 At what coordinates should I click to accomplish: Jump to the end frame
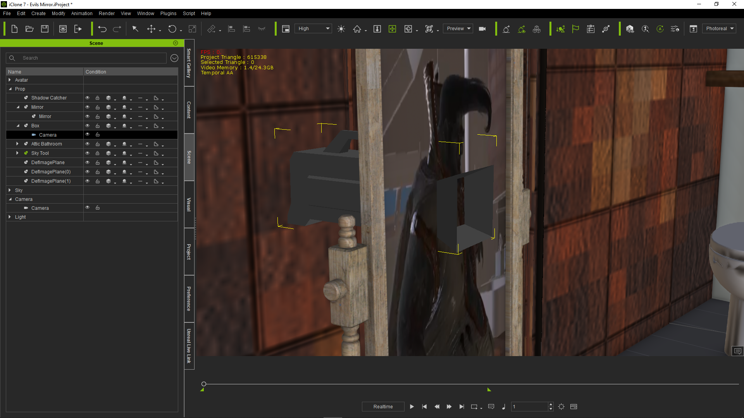[x=462, y=406]
